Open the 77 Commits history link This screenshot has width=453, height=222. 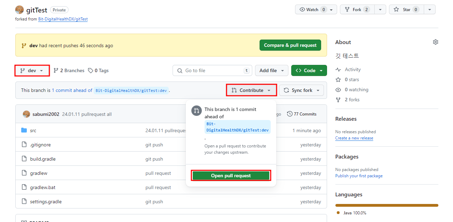(302, 114)
